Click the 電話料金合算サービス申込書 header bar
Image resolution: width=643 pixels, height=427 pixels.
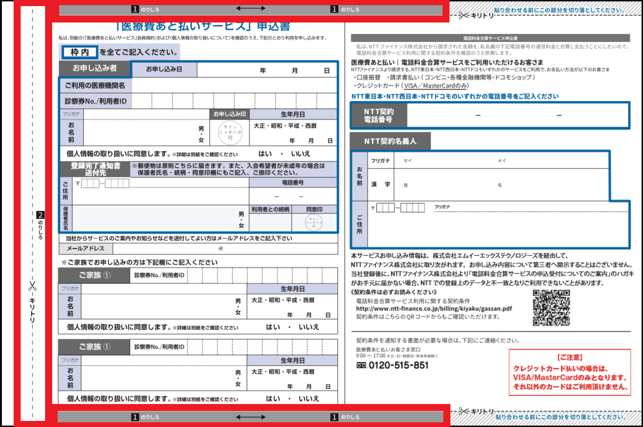490,38
